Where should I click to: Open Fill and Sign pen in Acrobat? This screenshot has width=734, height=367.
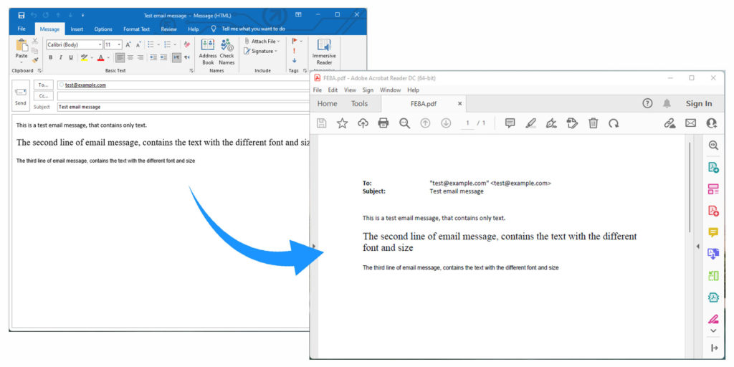click(x=551, y=123)
